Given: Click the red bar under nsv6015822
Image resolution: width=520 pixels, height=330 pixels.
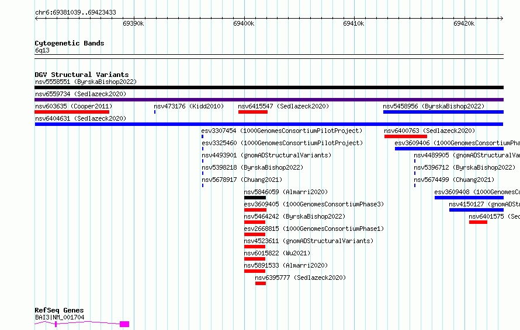Looking at the screenshot, I should click(255, 259).
